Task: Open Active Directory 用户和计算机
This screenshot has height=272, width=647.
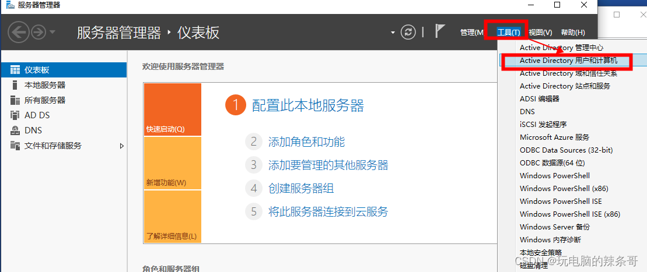Action: (x=570, y=61)
